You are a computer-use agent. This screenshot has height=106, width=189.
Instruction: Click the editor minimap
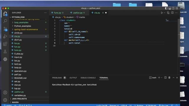point(172,20)
